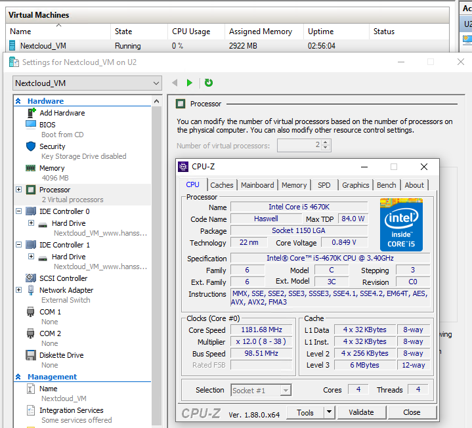Expand the Network Adapter node
Screen dimensions: 472x428
point(18,289)
